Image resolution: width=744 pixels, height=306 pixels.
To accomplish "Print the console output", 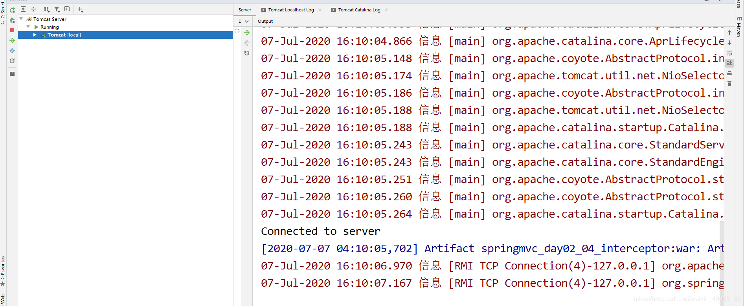I will click(729, 73).
